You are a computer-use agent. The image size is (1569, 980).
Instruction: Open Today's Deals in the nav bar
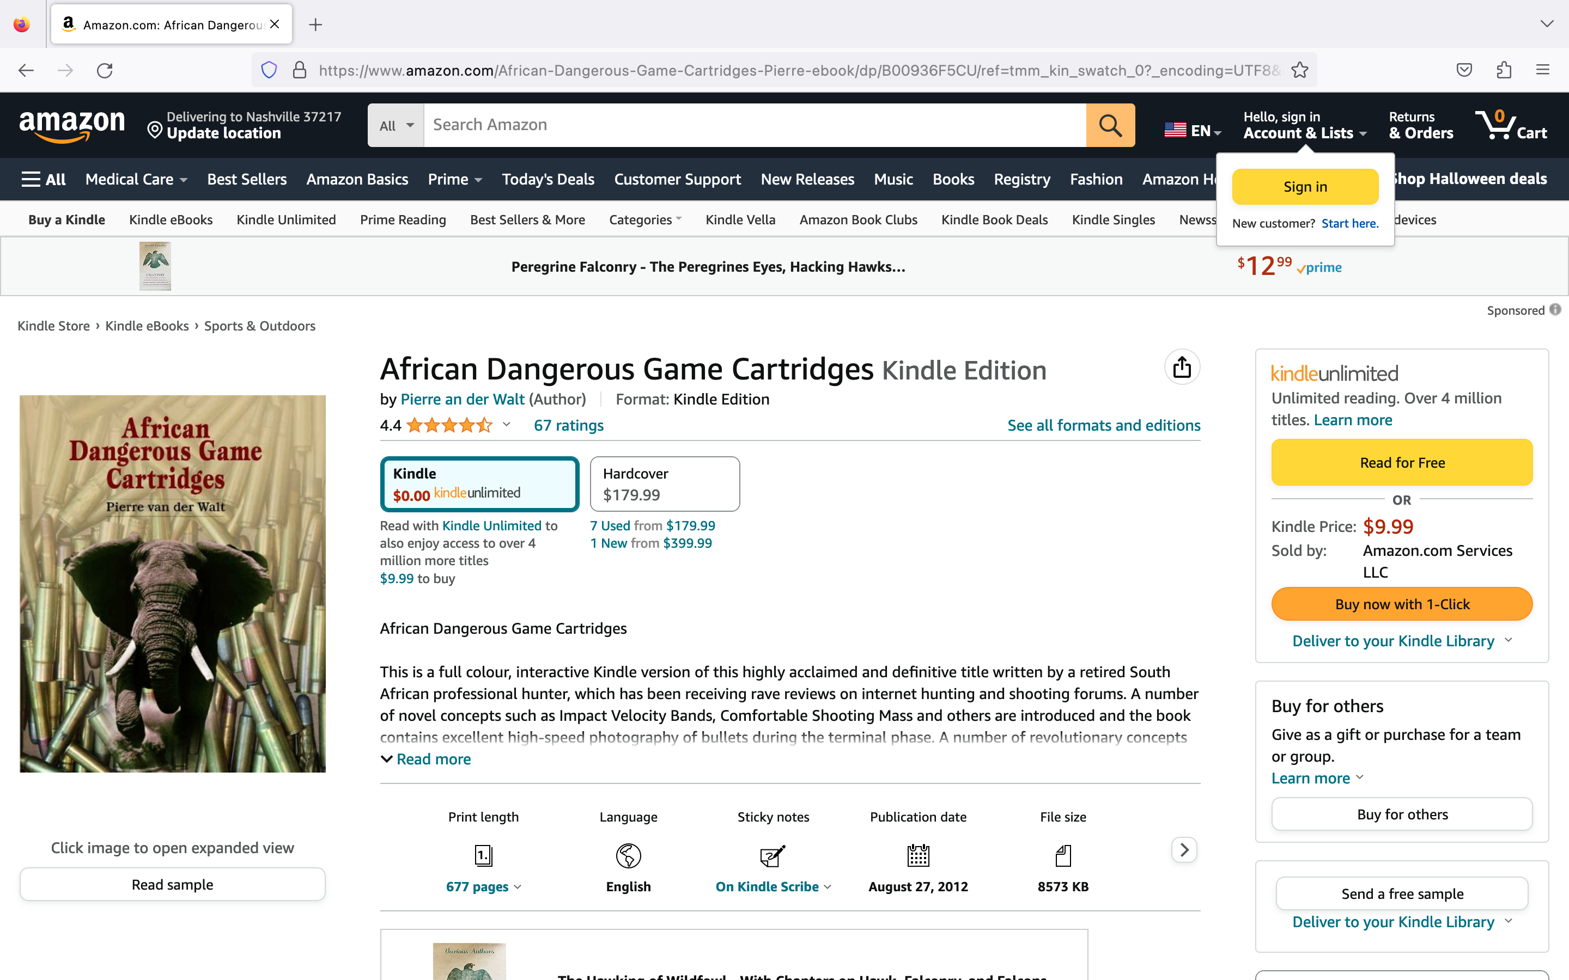548,179
